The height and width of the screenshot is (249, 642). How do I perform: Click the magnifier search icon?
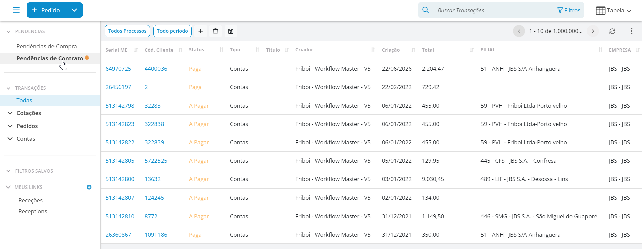[x=425, y=10]
